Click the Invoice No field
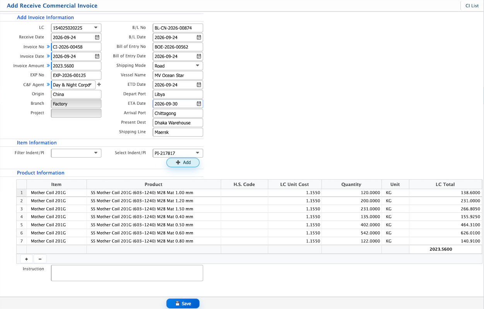 click(76, 47)
